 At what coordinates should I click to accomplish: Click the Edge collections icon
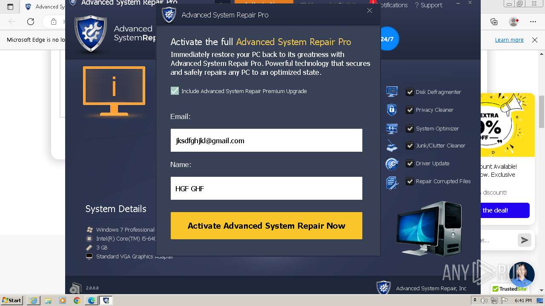click(494, 21)
